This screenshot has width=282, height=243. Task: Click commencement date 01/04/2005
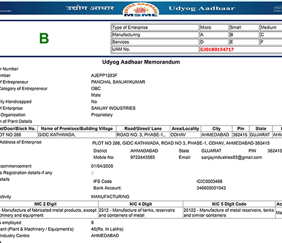click(x=102, y=166)
